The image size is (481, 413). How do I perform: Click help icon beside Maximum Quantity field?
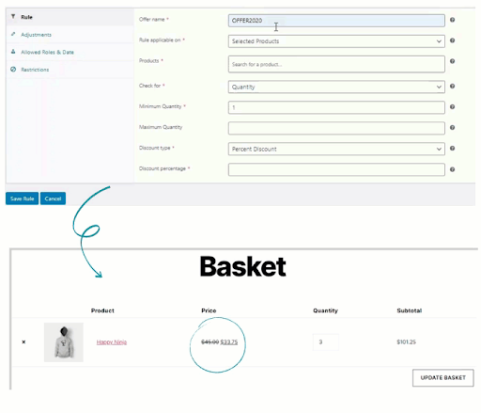(x=452, y=128)
